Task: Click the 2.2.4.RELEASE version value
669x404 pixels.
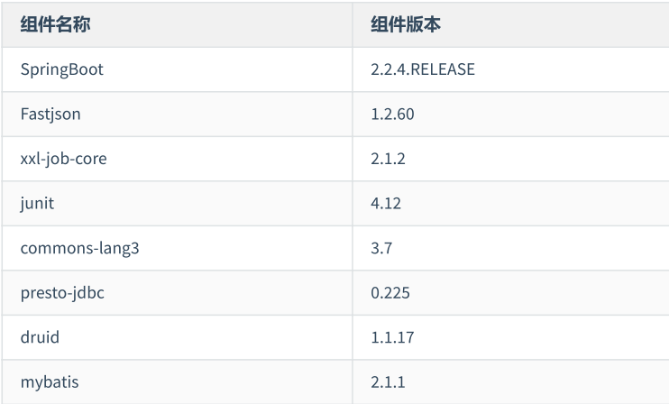Action: [x=422, y=69]
